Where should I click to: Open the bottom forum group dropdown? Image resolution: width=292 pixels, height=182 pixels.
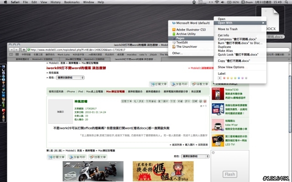pyautogui.click(x=195, y=156)
